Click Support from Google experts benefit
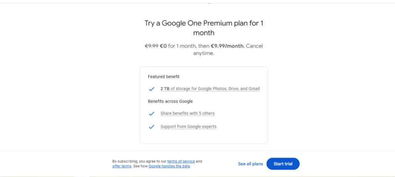Viewport: 395px width, 177px height. point(188,126)
